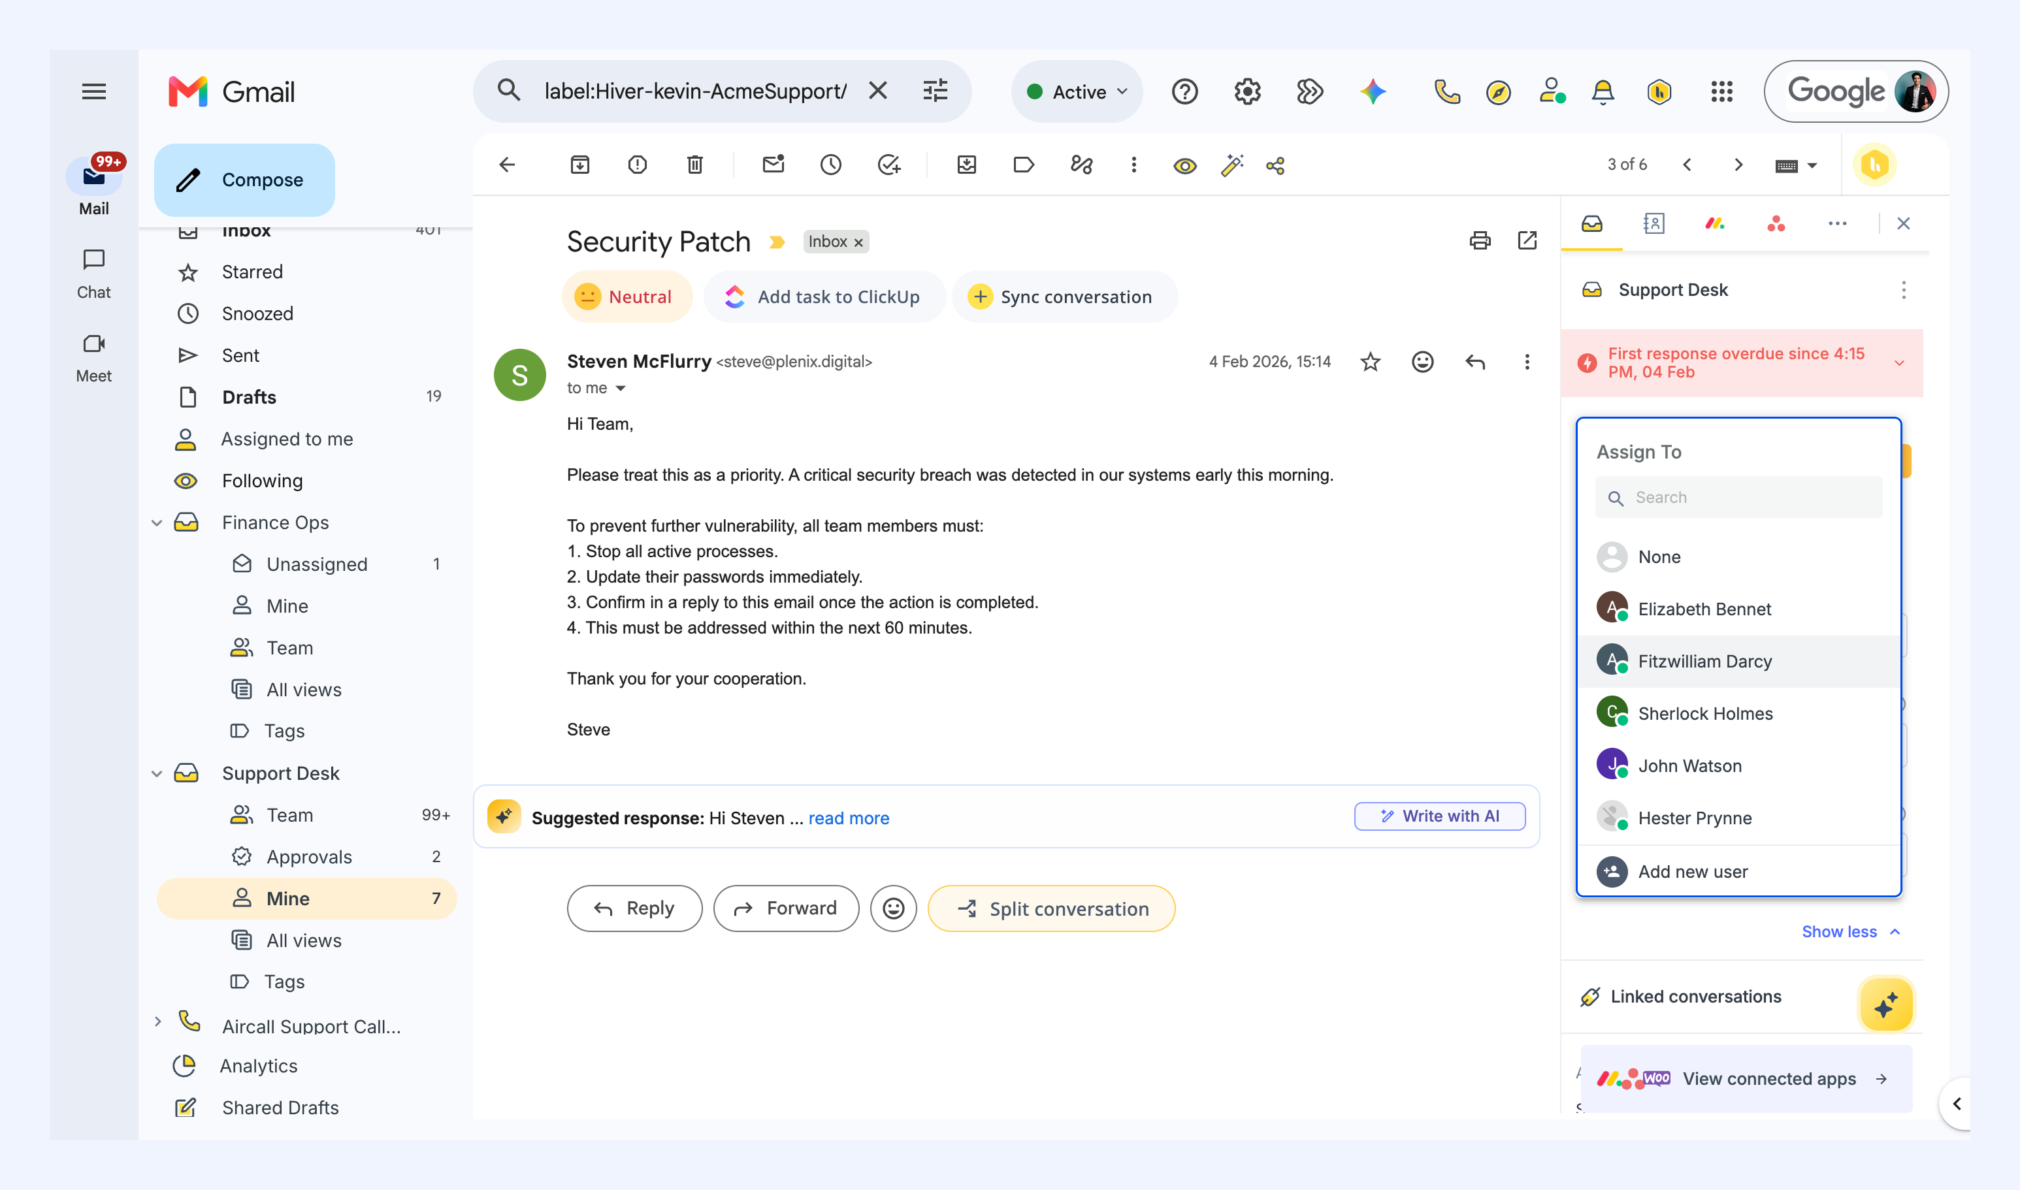
Task: Collapse the Support Desk folder in sidebar
Action: pos(157,774)
